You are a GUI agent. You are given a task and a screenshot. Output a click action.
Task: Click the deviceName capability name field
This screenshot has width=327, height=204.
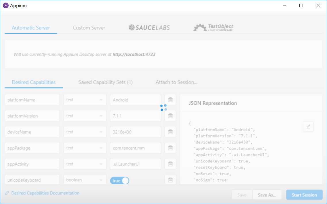point(32,132)
